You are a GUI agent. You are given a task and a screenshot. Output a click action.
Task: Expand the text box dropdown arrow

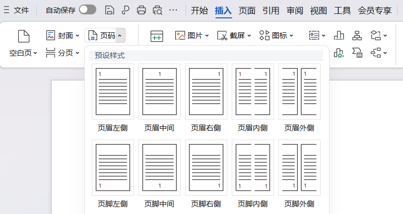pyautogui.click(x=324, y=35)
